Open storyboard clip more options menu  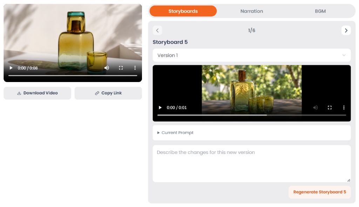344,108
